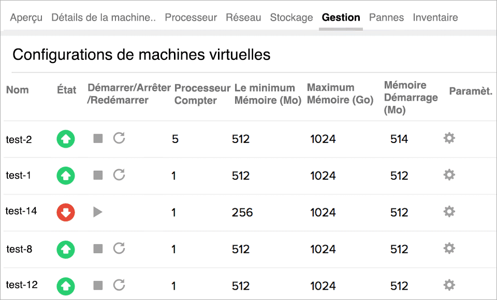Image resolution: width=497 pixels, height=300 pixels.
Task: Open settings gear for test-14
Action: pos(449,212)
